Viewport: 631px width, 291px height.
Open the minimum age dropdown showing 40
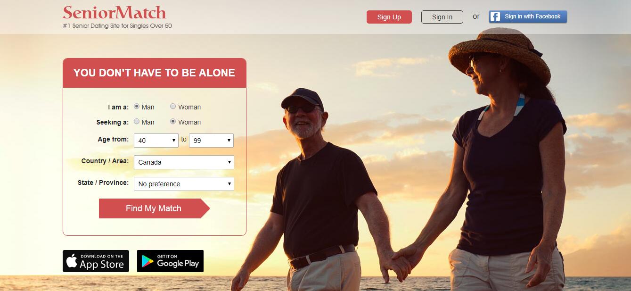click(x=156, y=141)
